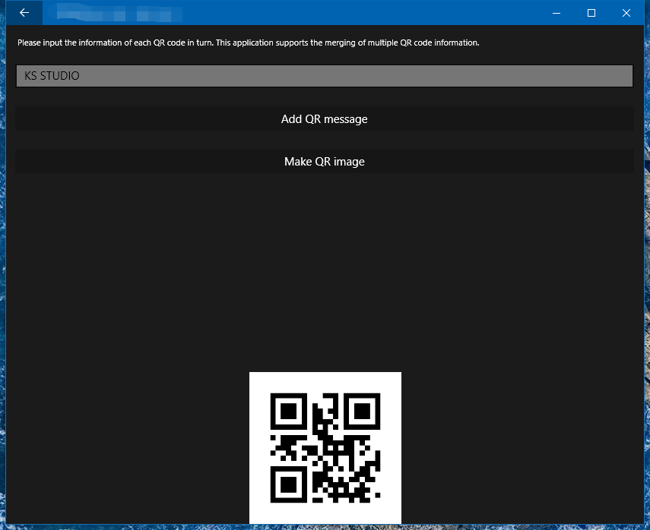Select the Add QR message bar
Viewport: 650px width, 530px height.
325,118
